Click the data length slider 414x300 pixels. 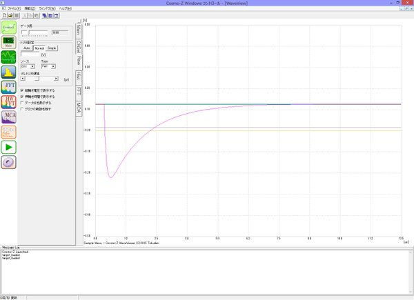(x=34, y=32)
